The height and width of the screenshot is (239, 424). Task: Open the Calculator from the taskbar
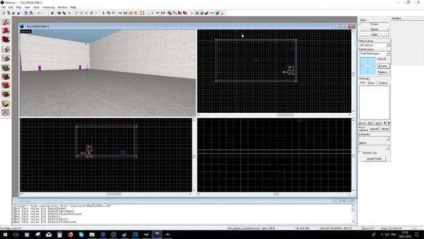click(x=60, y=234)
